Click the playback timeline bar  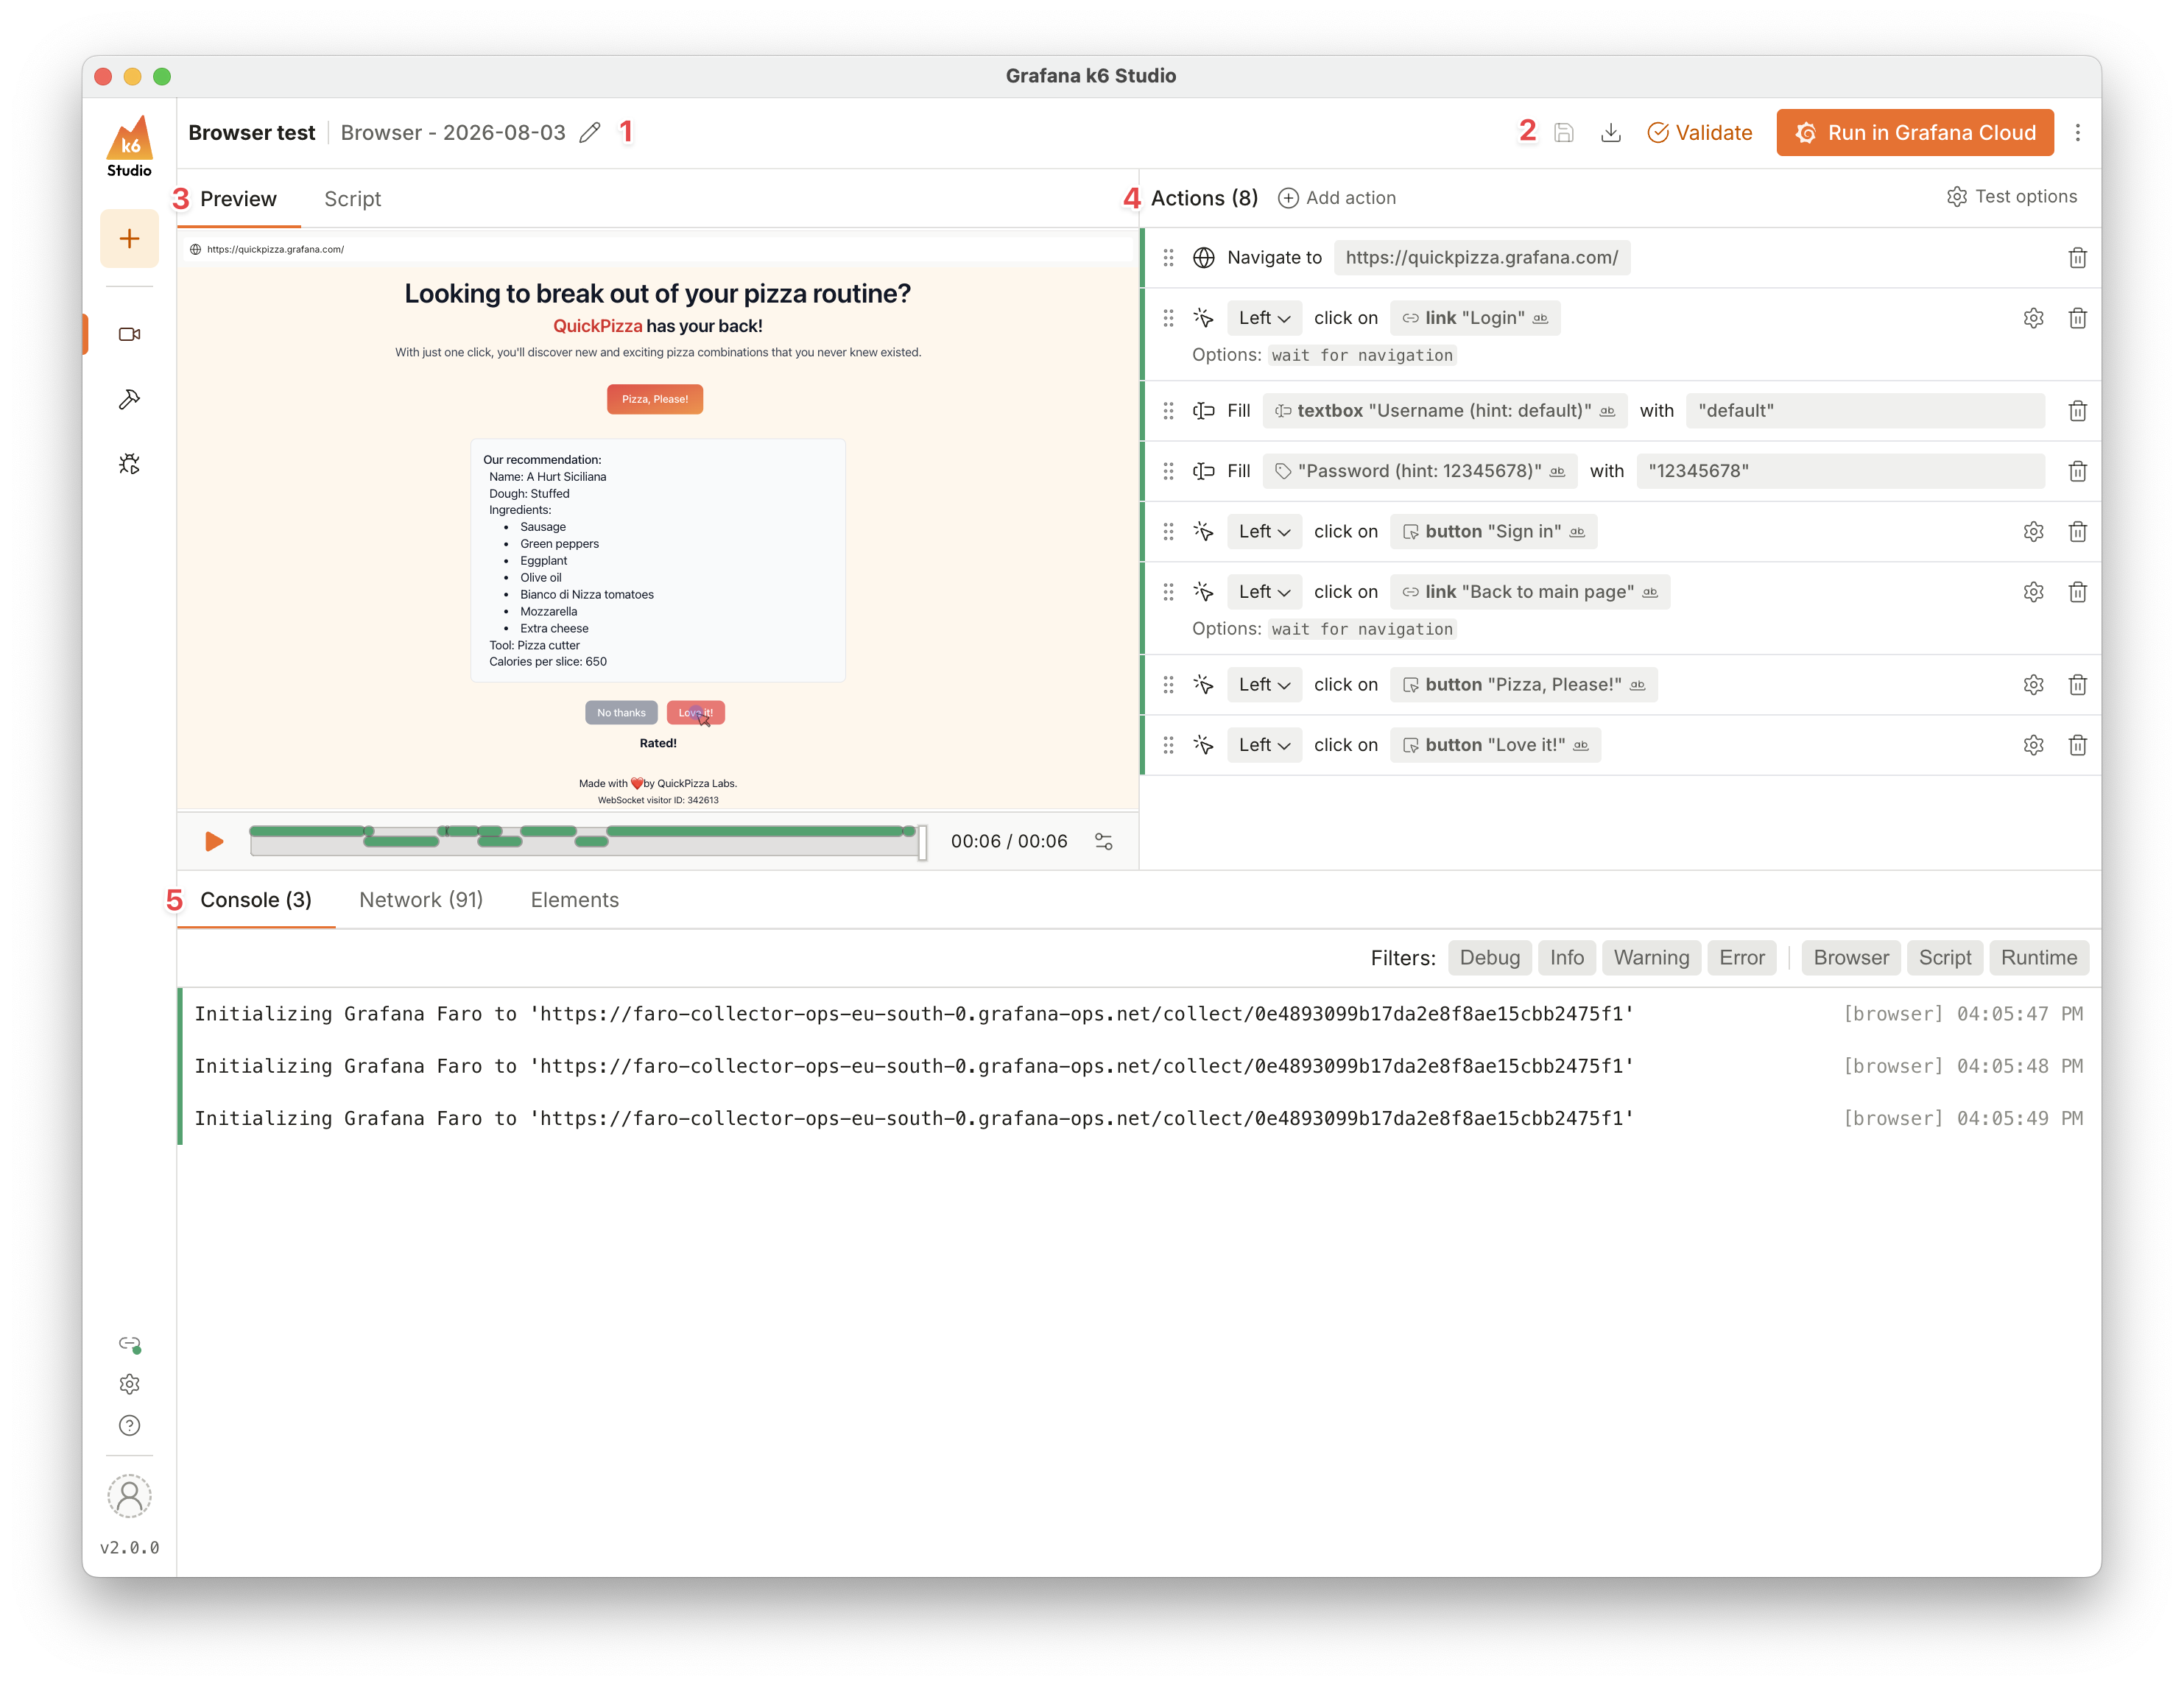[586, 841]
